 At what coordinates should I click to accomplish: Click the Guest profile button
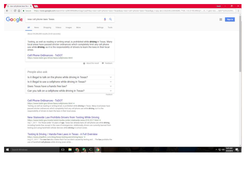tap(219, 6)
